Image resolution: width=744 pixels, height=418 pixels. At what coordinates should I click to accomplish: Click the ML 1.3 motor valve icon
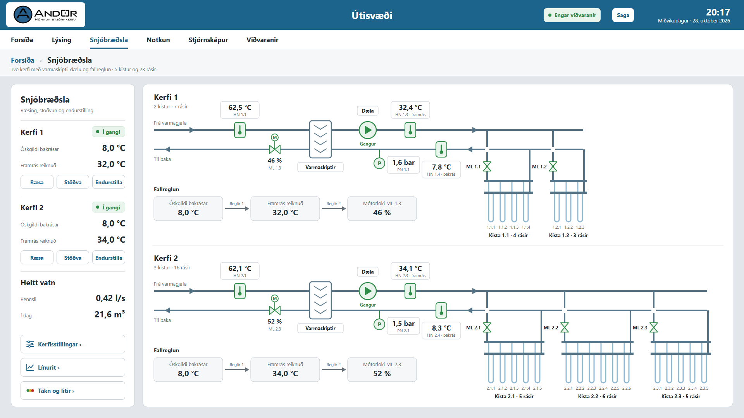(x=275, y=145)
